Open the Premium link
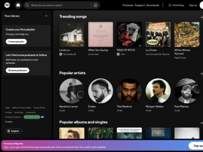The width and height of the screenshot is (203, 152). [x=128, y=5]
